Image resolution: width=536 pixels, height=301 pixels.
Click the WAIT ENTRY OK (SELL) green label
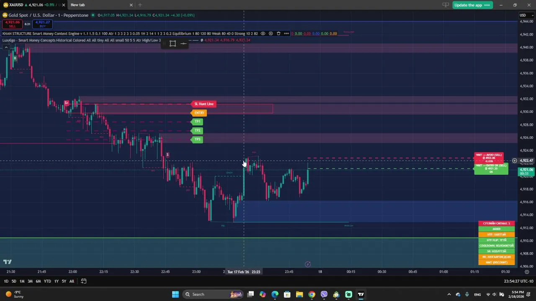coord(491,168)
